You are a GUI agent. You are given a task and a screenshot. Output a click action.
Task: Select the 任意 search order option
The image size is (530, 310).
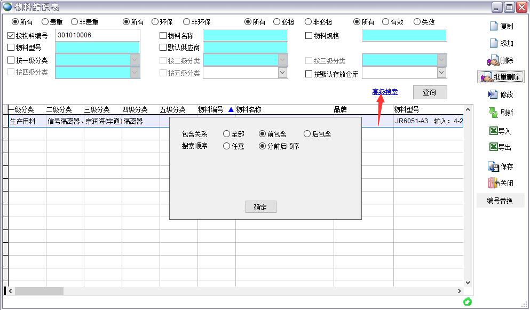point(227,146)
